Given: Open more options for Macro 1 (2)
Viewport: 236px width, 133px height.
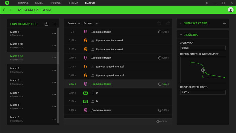Looking at the screenshot, I should pos(54,58).
